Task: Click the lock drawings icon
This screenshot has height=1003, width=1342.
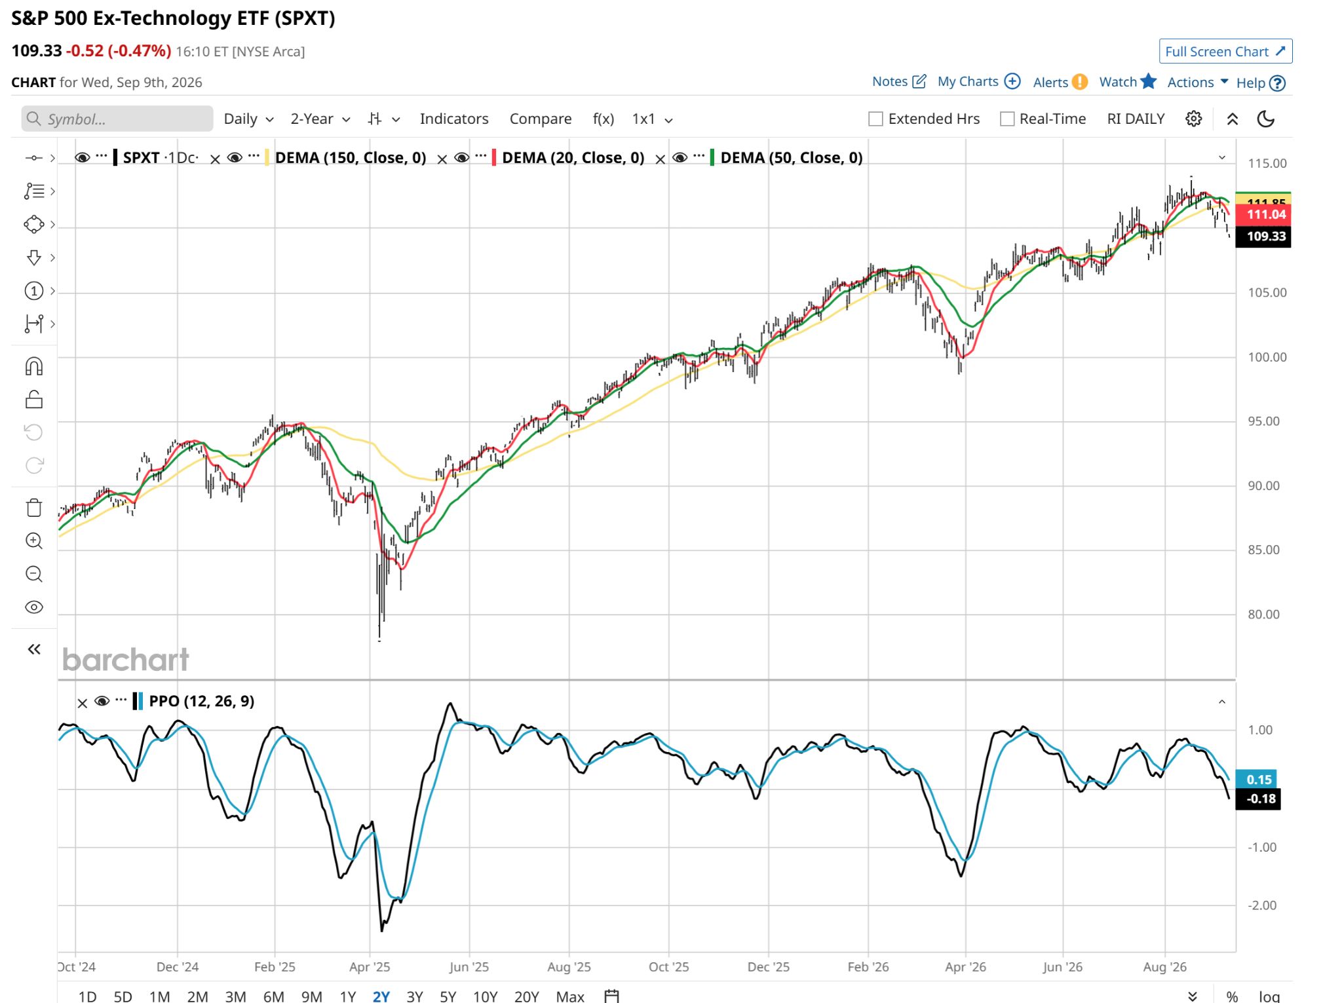Action: coord(34,399)
